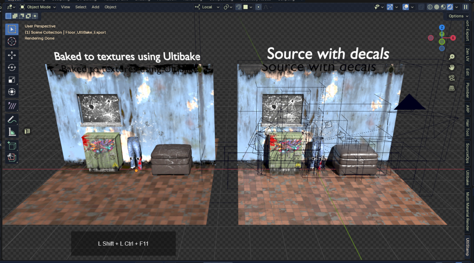Open the Add menu
The image size is (474, 263).
point(96,7)
